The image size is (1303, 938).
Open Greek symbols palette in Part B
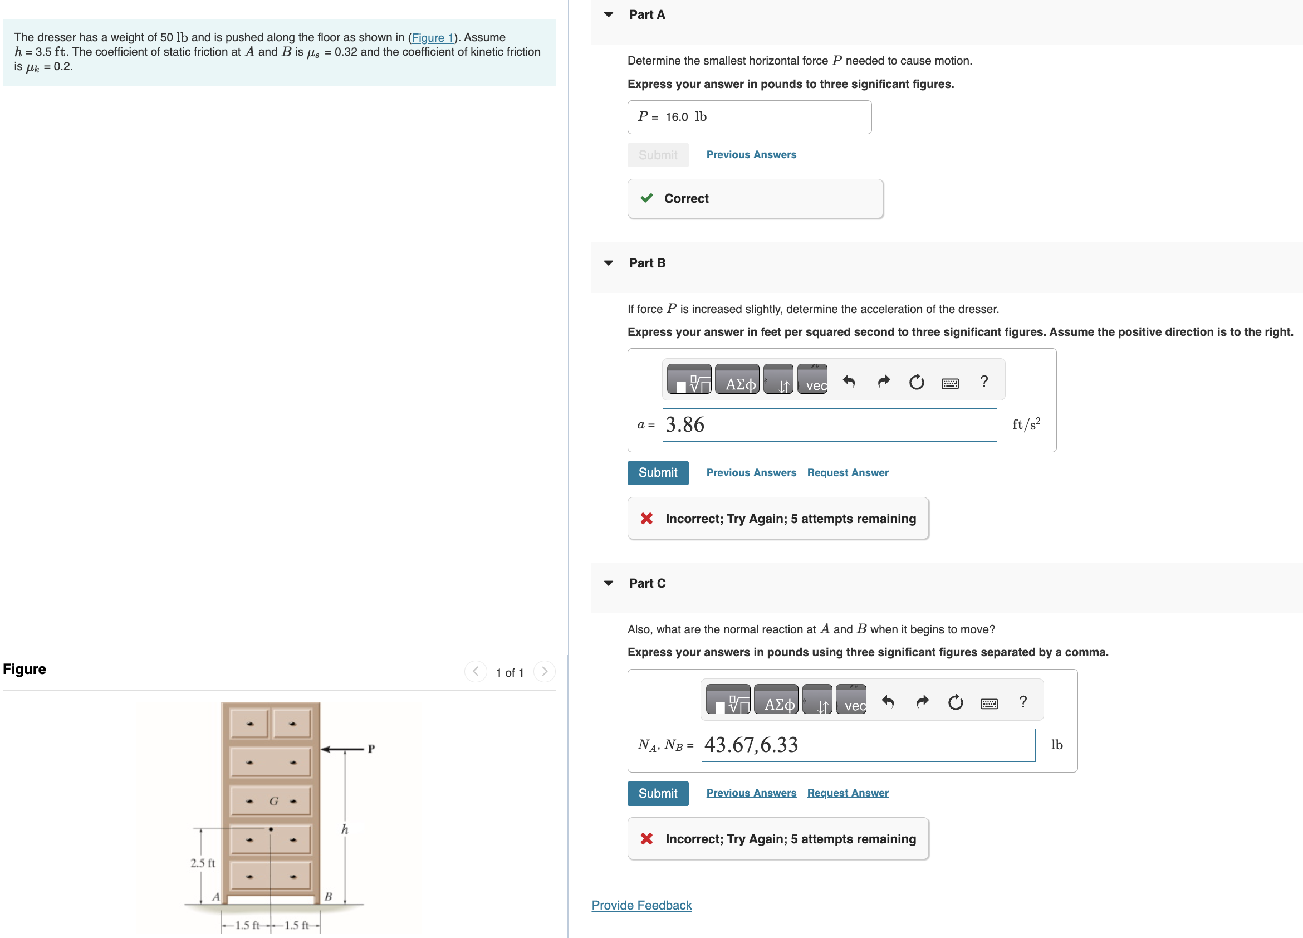737,380
